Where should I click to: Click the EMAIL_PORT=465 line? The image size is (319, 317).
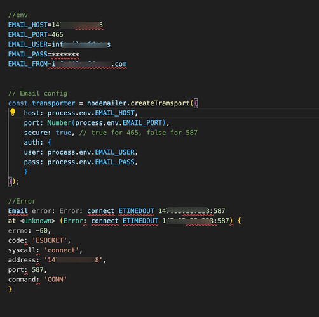click(x=36, y=35)
